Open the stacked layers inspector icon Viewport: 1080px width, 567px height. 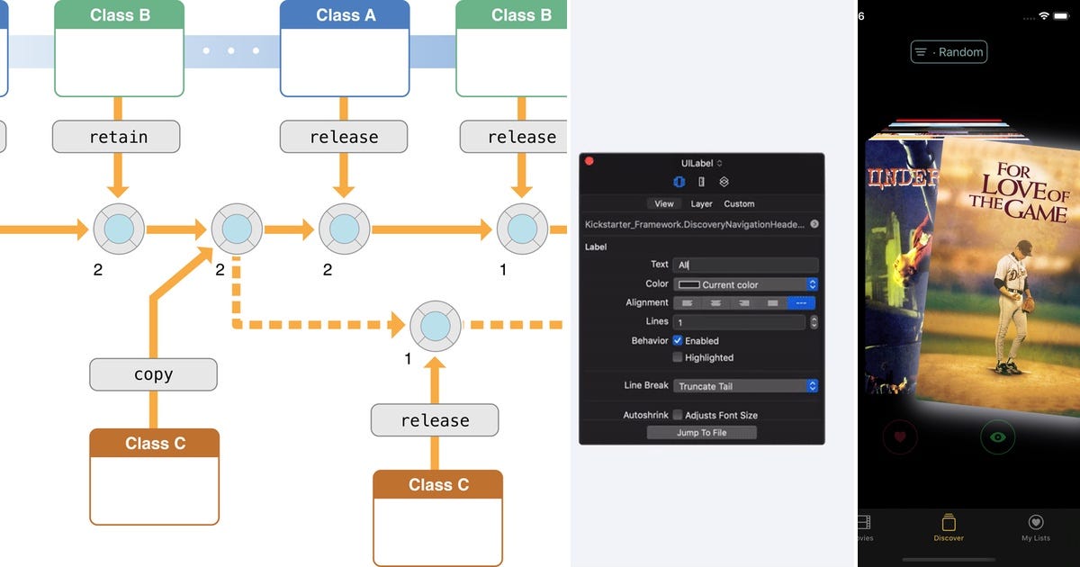coord(724,182)
